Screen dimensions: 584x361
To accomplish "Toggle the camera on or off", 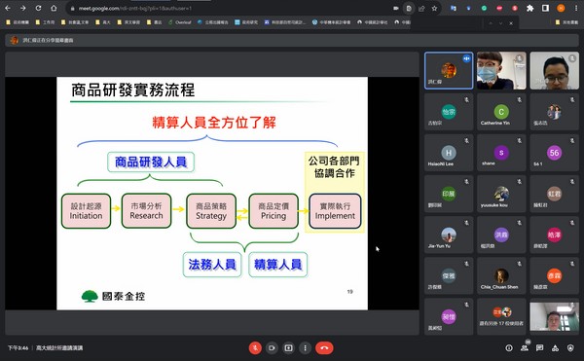I will [272, 348].
